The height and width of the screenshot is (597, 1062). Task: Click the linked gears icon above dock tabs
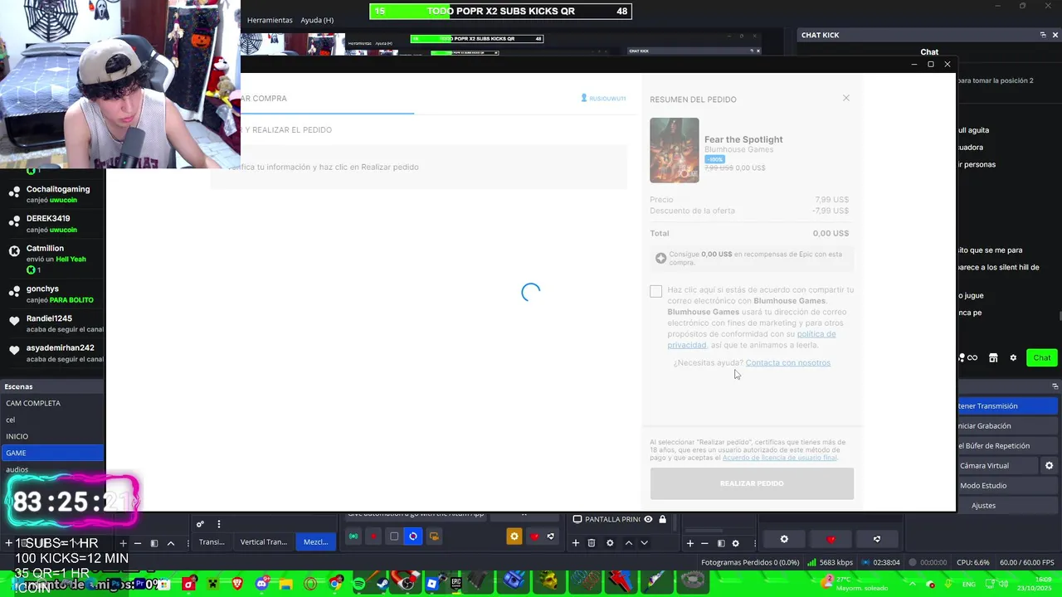click(200, 524)
